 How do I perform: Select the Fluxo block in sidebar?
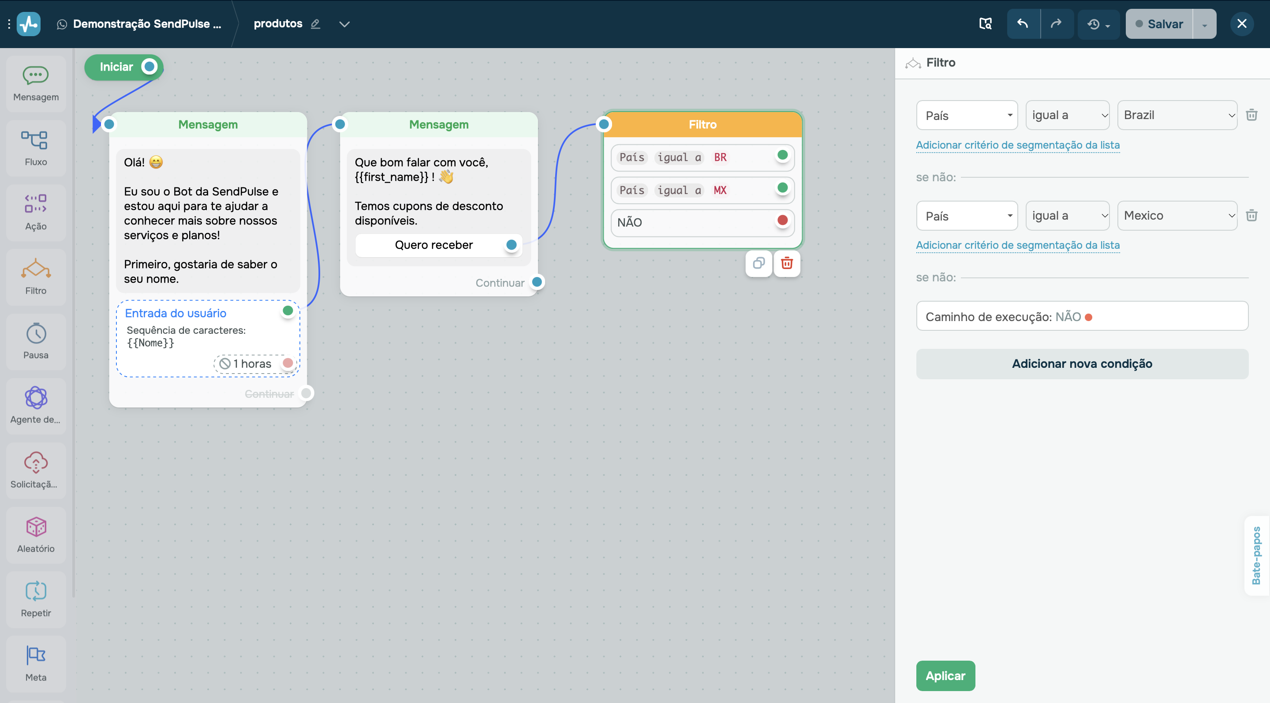[x=36, y=148]
